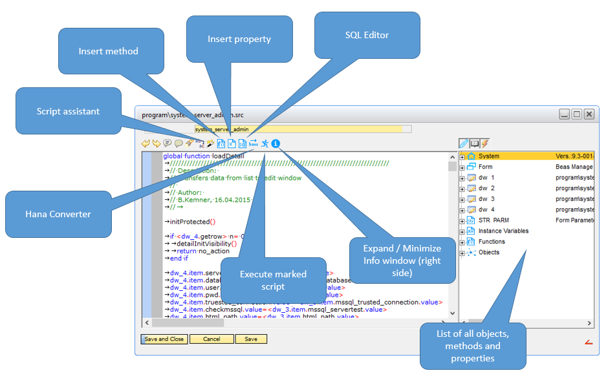Click the Save and Close button
Screen dimensions: 608x373
[164, 339]
